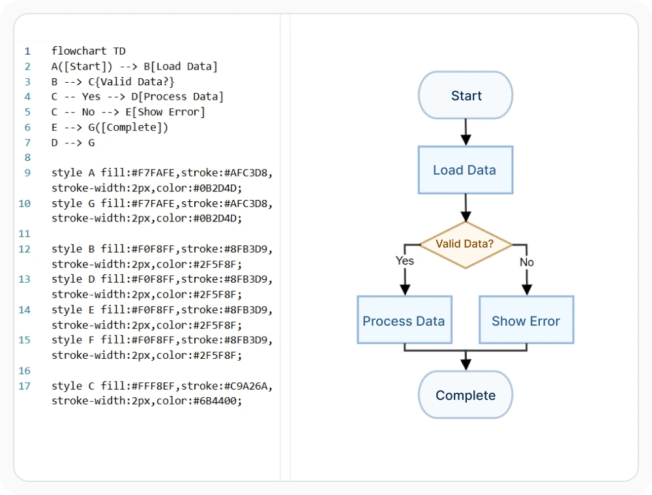Click the arrow from Start to Load Data
652x495 pixels.
pos(466,132)
